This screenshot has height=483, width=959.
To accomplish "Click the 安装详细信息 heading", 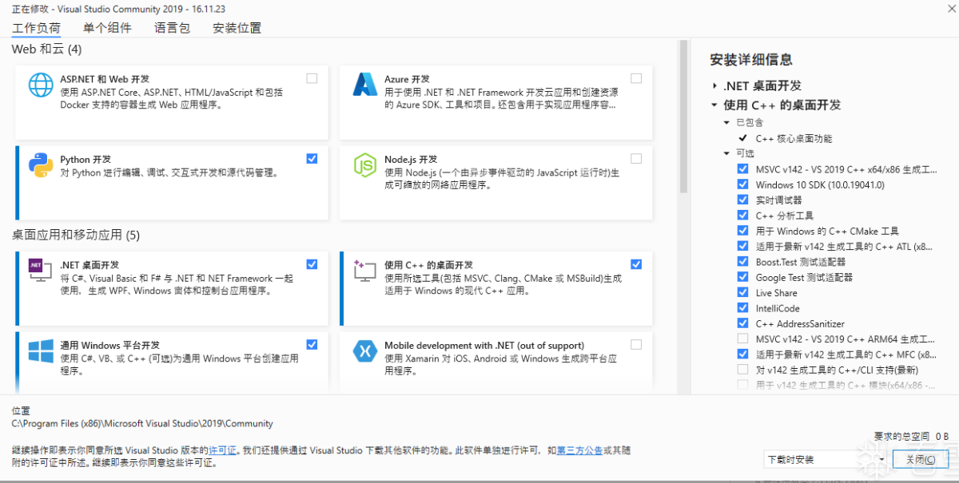I will point(751,60).
